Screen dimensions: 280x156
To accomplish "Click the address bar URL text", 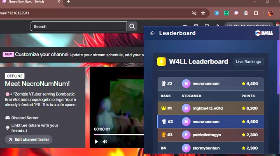I will [x=15, y=13].
